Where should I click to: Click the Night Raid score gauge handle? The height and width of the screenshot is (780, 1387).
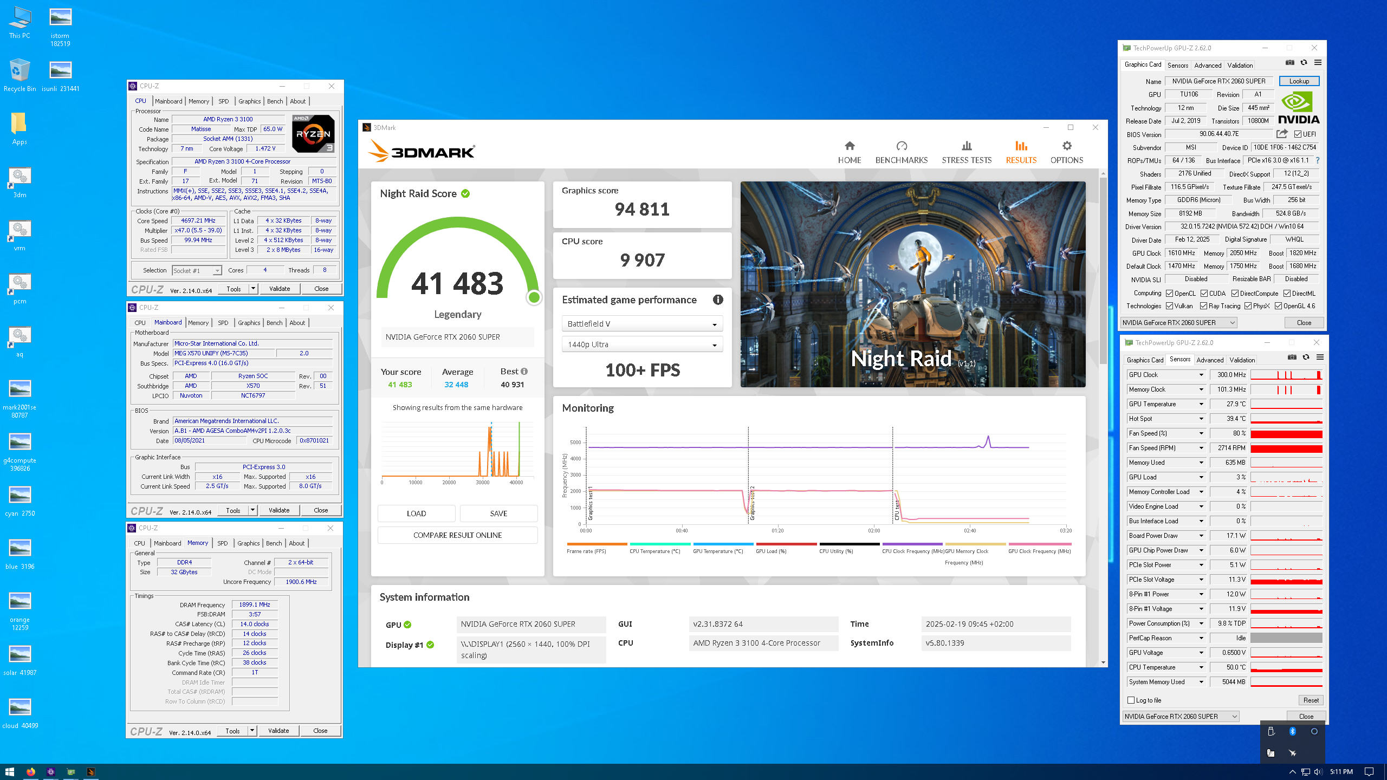click(x=534, y=297)
